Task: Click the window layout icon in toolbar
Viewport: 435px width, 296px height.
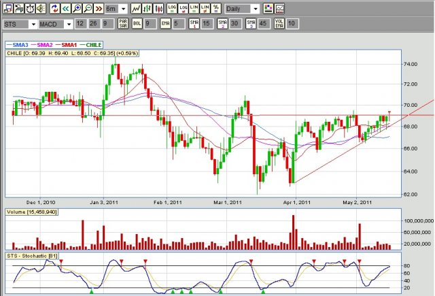Action: pyautogui.click(x=8, y=9)
